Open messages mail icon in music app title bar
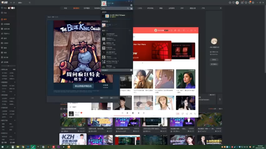The width and height of the screenshot is (266, 149). (x=179, y=30)
